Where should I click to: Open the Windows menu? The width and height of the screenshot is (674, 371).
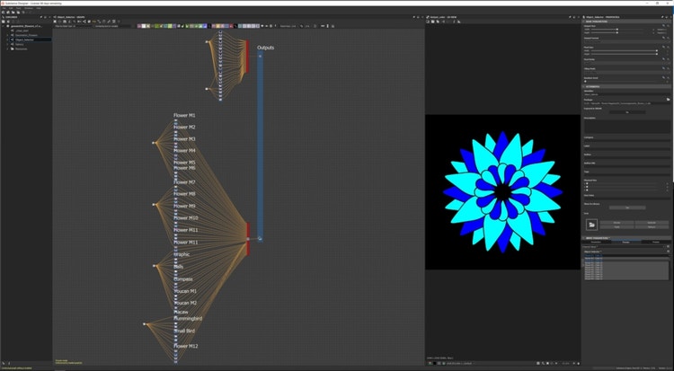[x=29, y=8]
